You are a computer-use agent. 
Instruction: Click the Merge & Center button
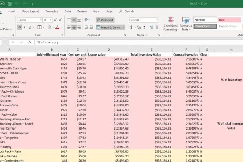108,27
